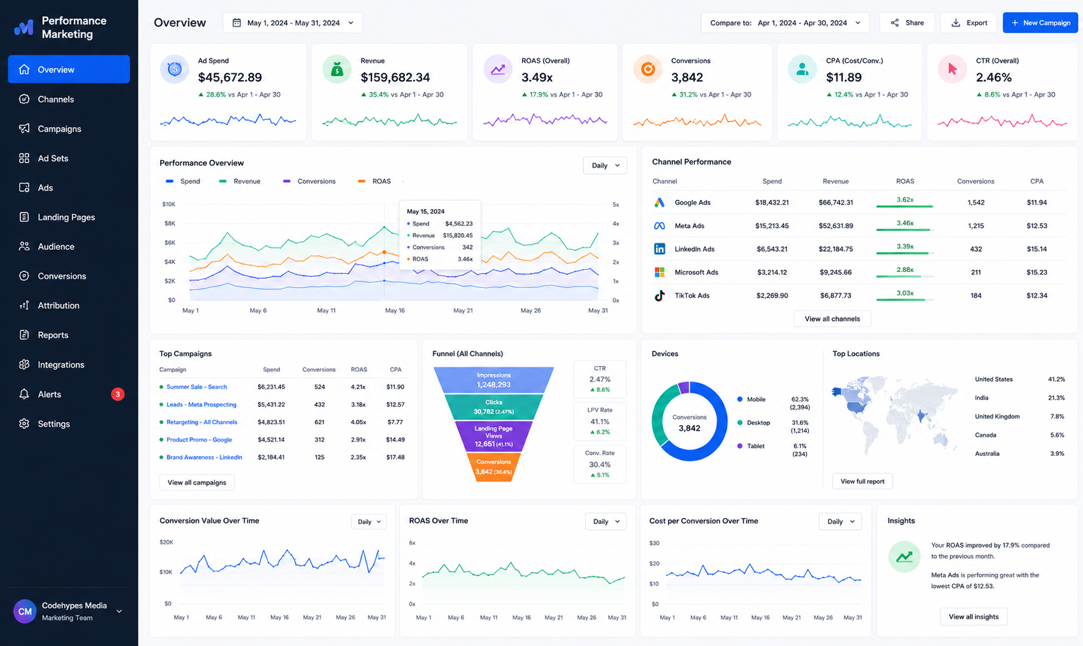
Task: Go to Reports in sidebar
Action: pos(69,335)
